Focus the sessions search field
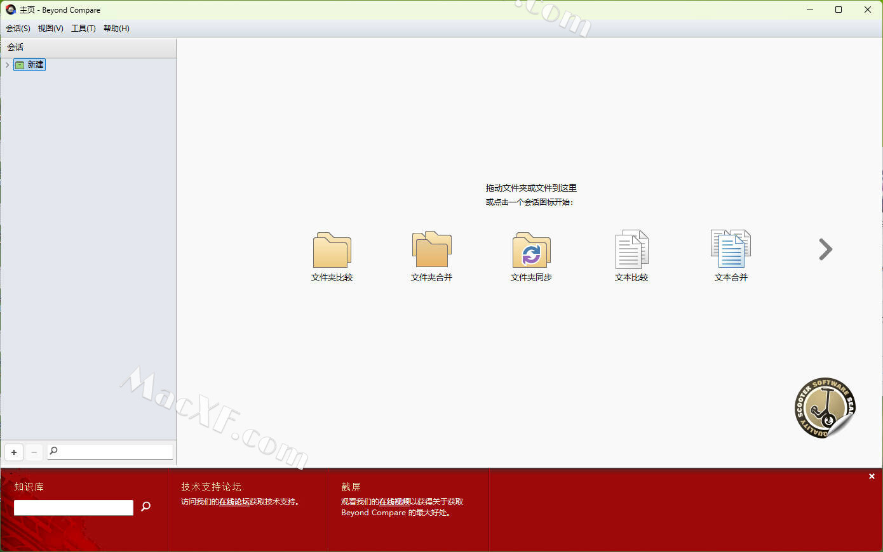The height and width of the screenshot is (552, 883). 110,451
